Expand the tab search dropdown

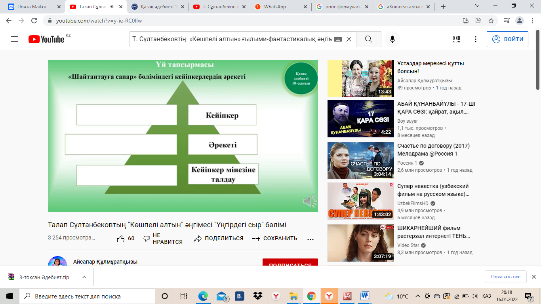tap(477, 6)
